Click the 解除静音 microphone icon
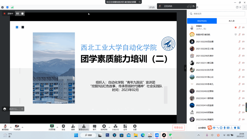This screenshot has height=139, width=247. (5, 126)
